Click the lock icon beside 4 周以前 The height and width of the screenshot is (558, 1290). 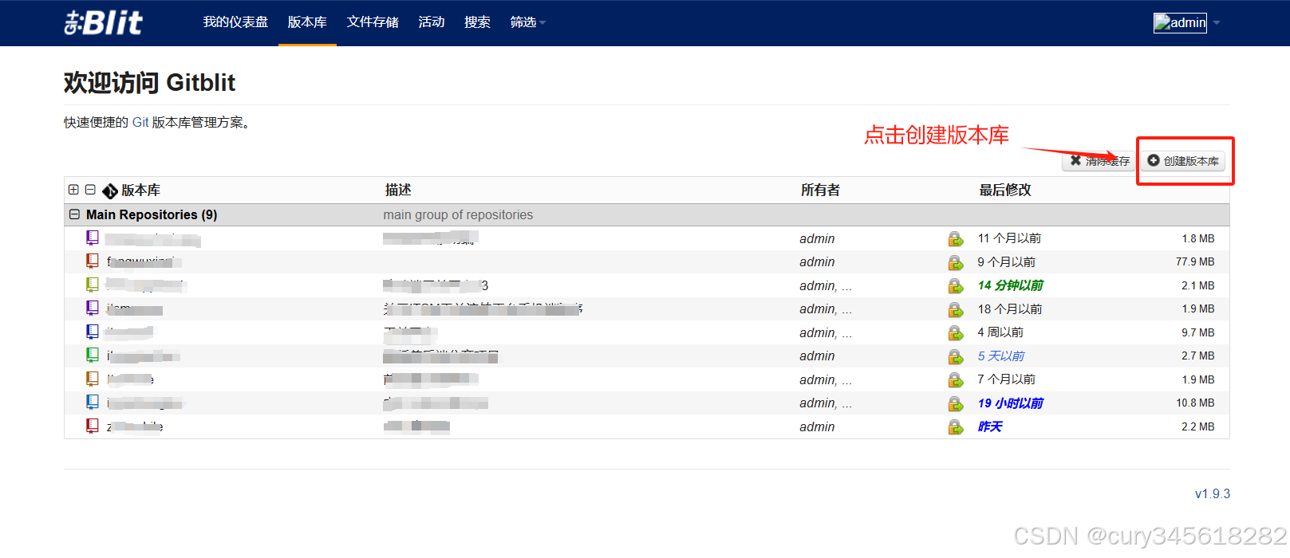point(955,333)
